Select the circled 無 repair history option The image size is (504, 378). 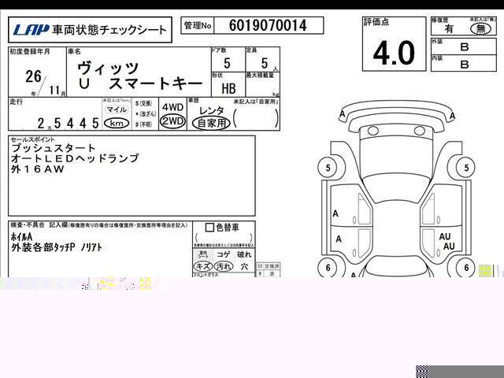[x=476, y=26]
